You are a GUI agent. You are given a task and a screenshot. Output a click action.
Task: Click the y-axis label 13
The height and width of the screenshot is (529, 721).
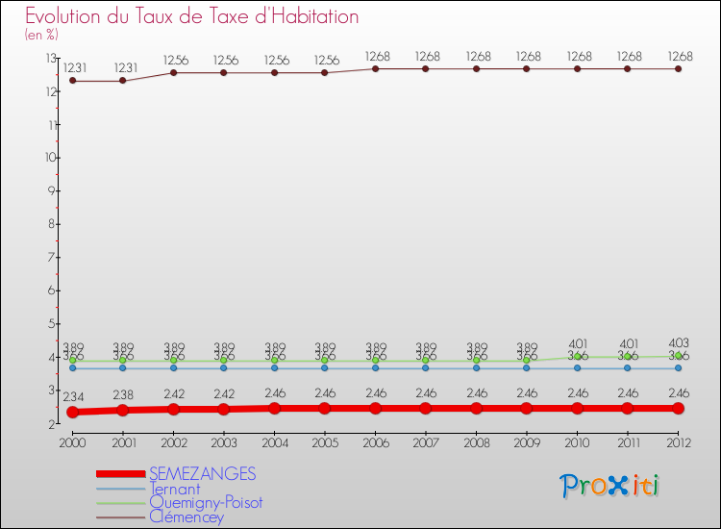(51, 59)
